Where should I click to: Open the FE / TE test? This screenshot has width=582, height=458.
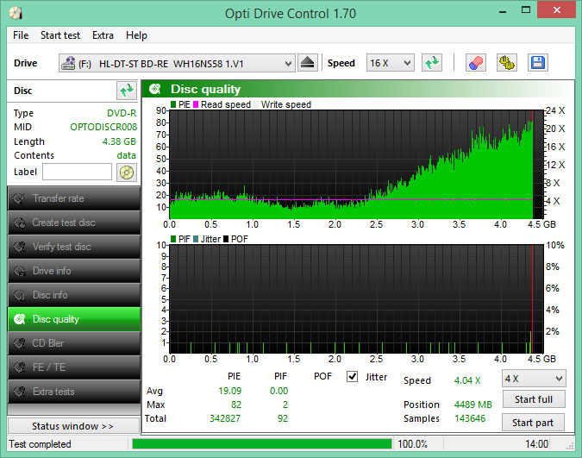coord(74,367)
